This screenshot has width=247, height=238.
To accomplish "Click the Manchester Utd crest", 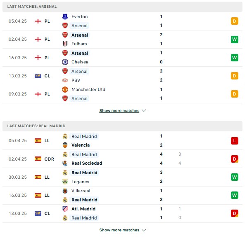I will pyautogui.click(x=65, y=89).
